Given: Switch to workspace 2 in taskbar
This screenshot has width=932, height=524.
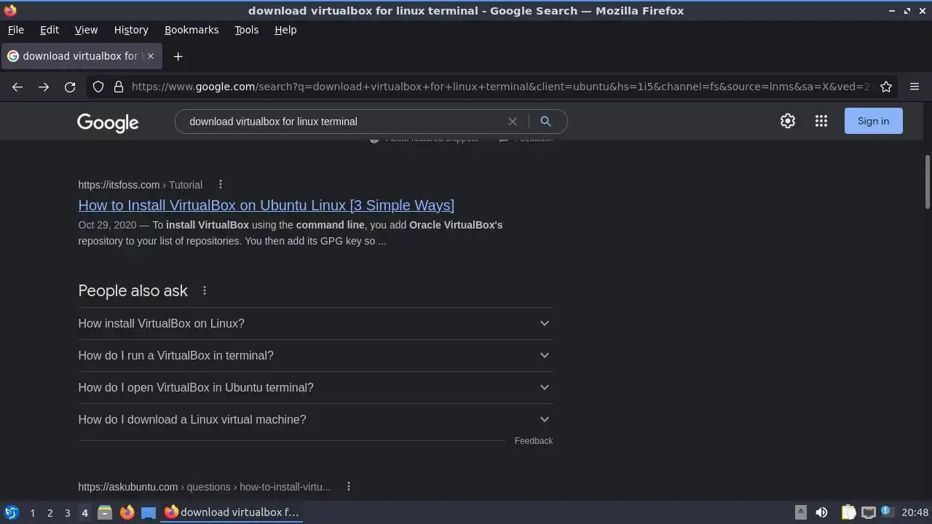Looking at the screenshot, I should point(50,512).
